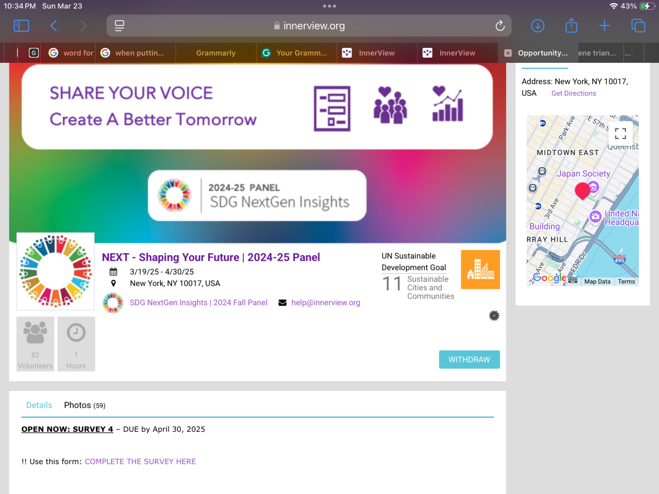Image resolution: width=659 pixels, height=494 pixels.
Task: Click the people with heart banner icon
Action: coord(390,105)
